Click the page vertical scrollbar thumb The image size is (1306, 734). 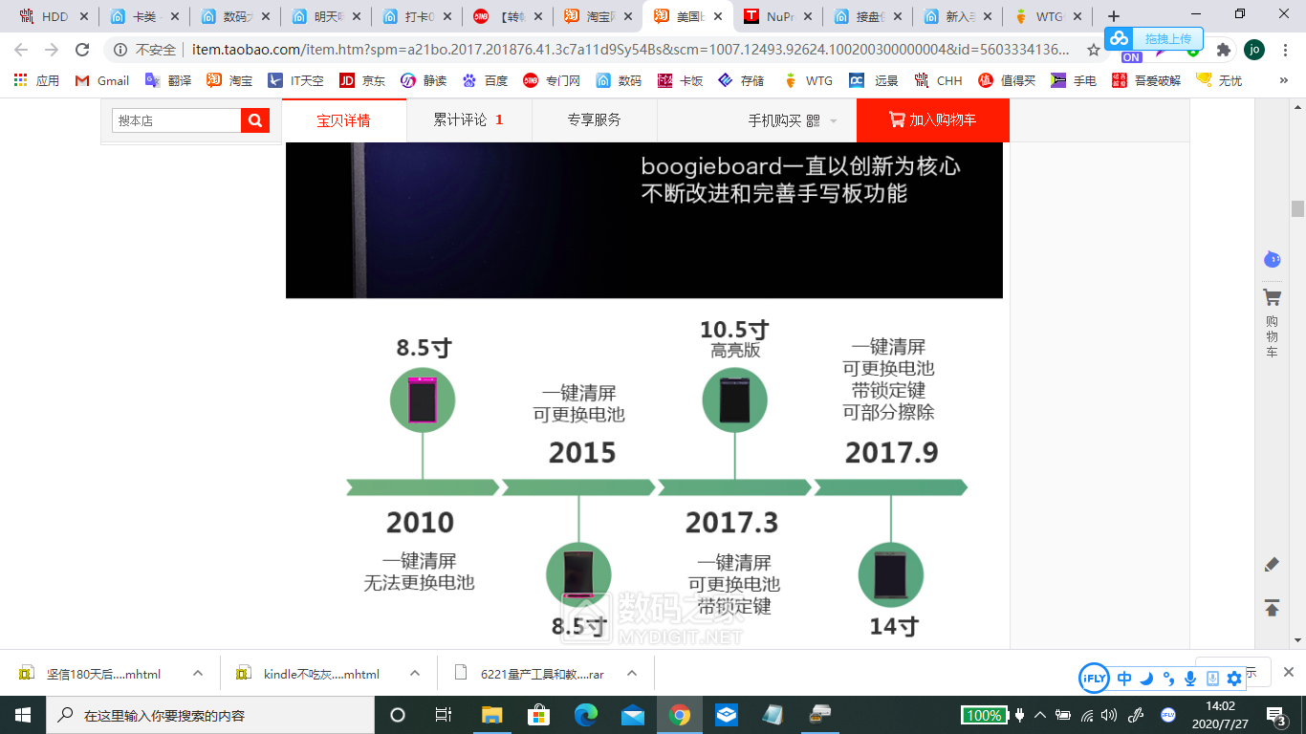[x=1297, y=208]
